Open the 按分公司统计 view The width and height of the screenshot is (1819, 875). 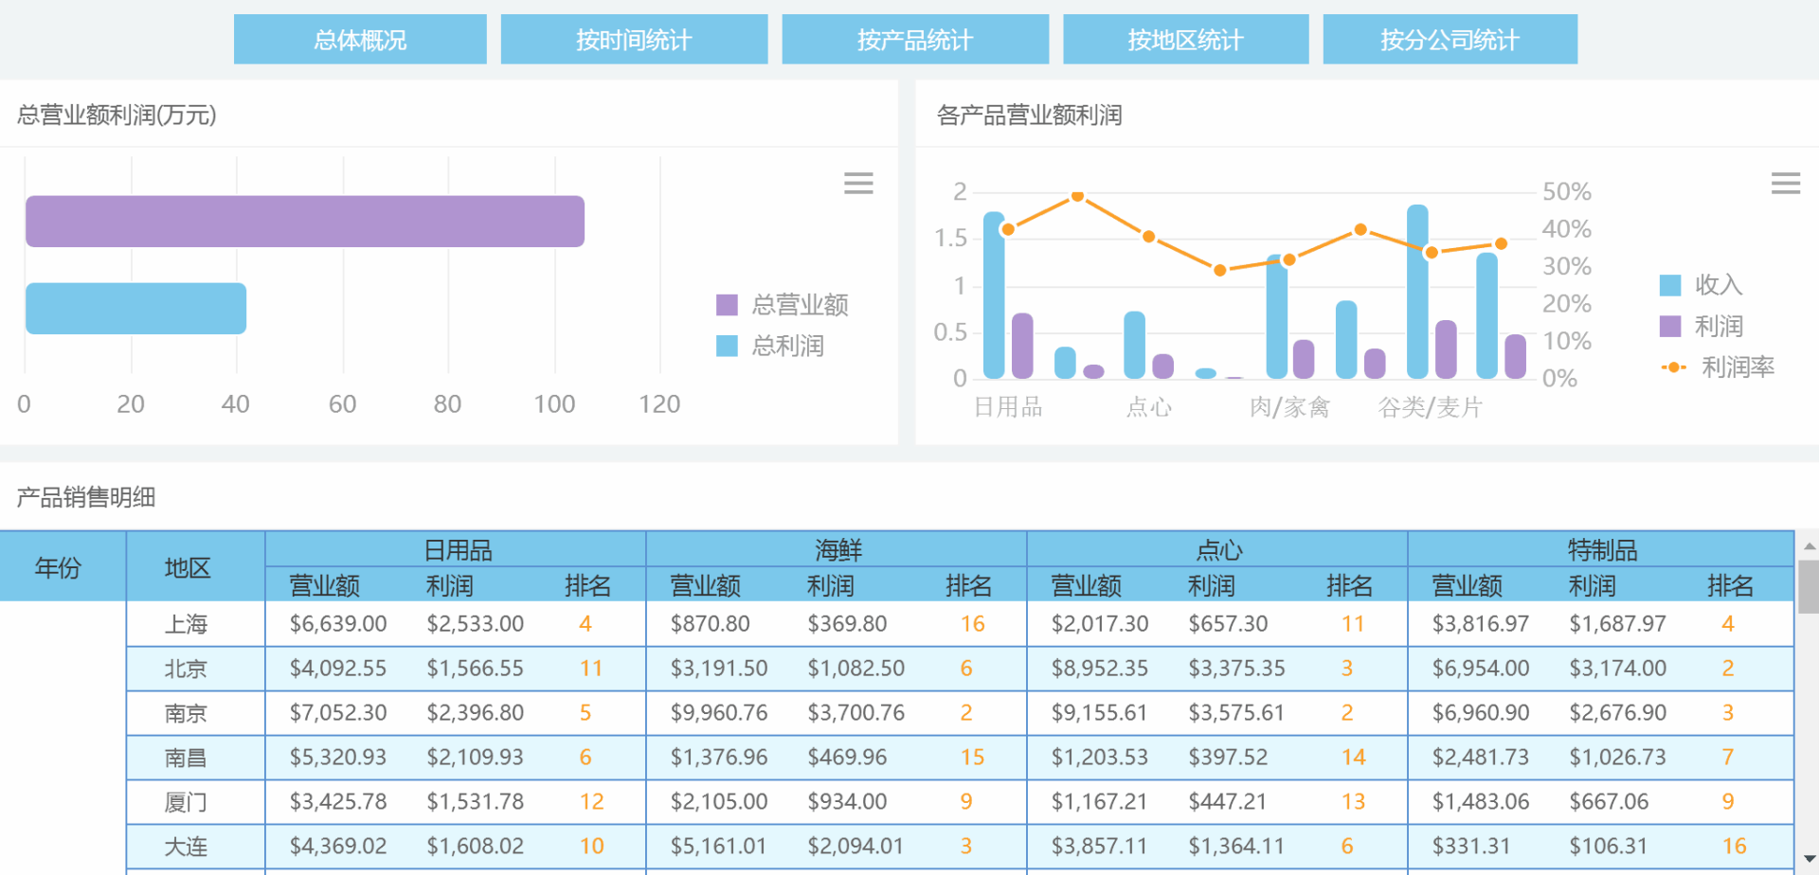(x=1449, y=39)
